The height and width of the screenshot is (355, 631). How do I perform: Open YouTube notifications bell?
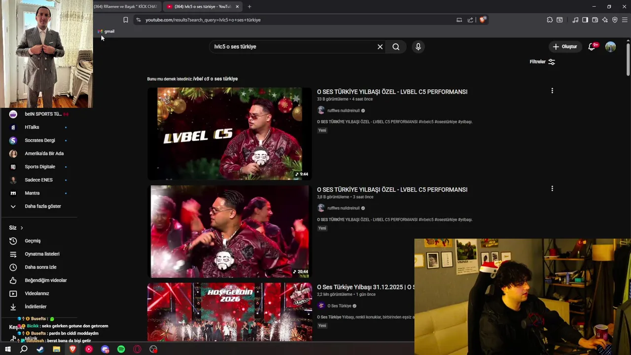pos(592,47)
